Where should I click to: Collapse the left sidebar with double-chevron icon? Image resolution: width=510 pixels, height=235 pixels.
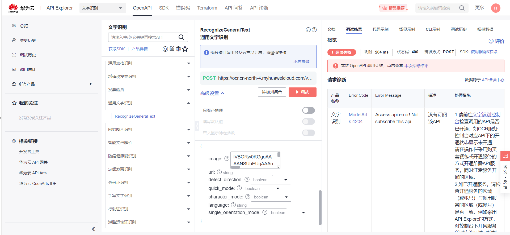coord(94,229)
